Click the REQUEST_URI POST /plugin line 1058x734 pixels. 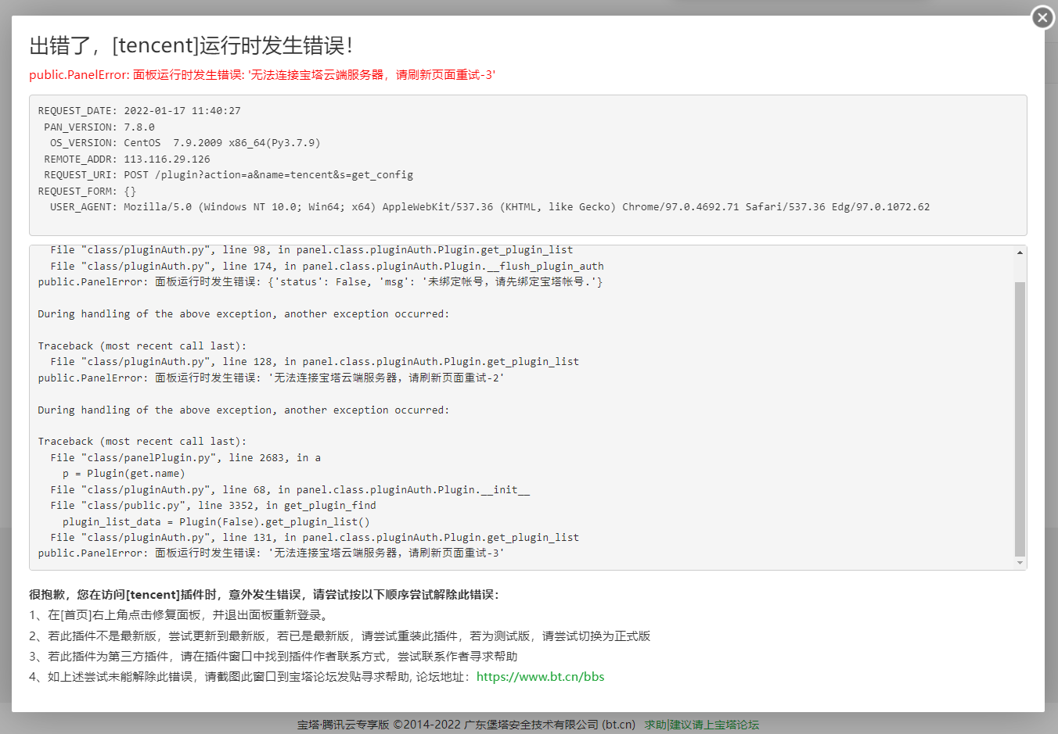click(229, 175)
